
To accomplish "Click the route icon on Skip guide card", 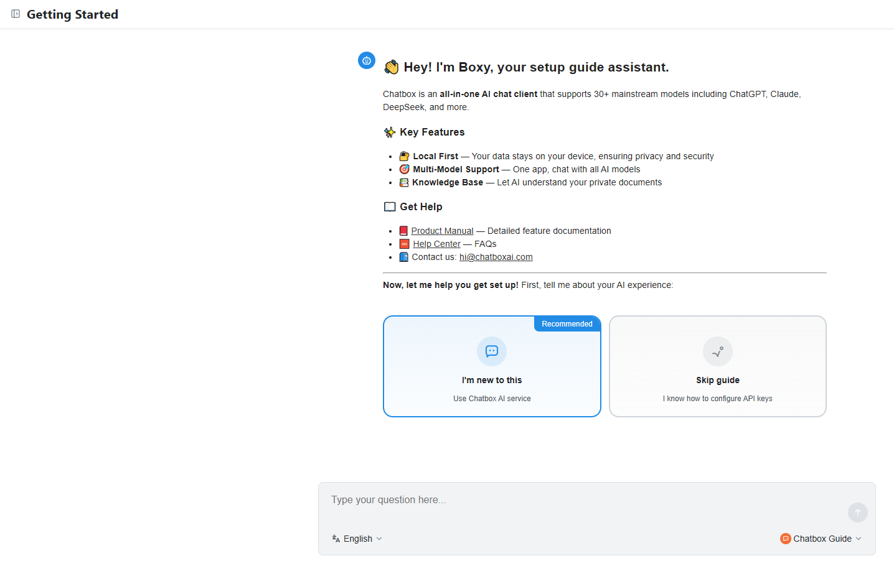I will pos(718,351).
